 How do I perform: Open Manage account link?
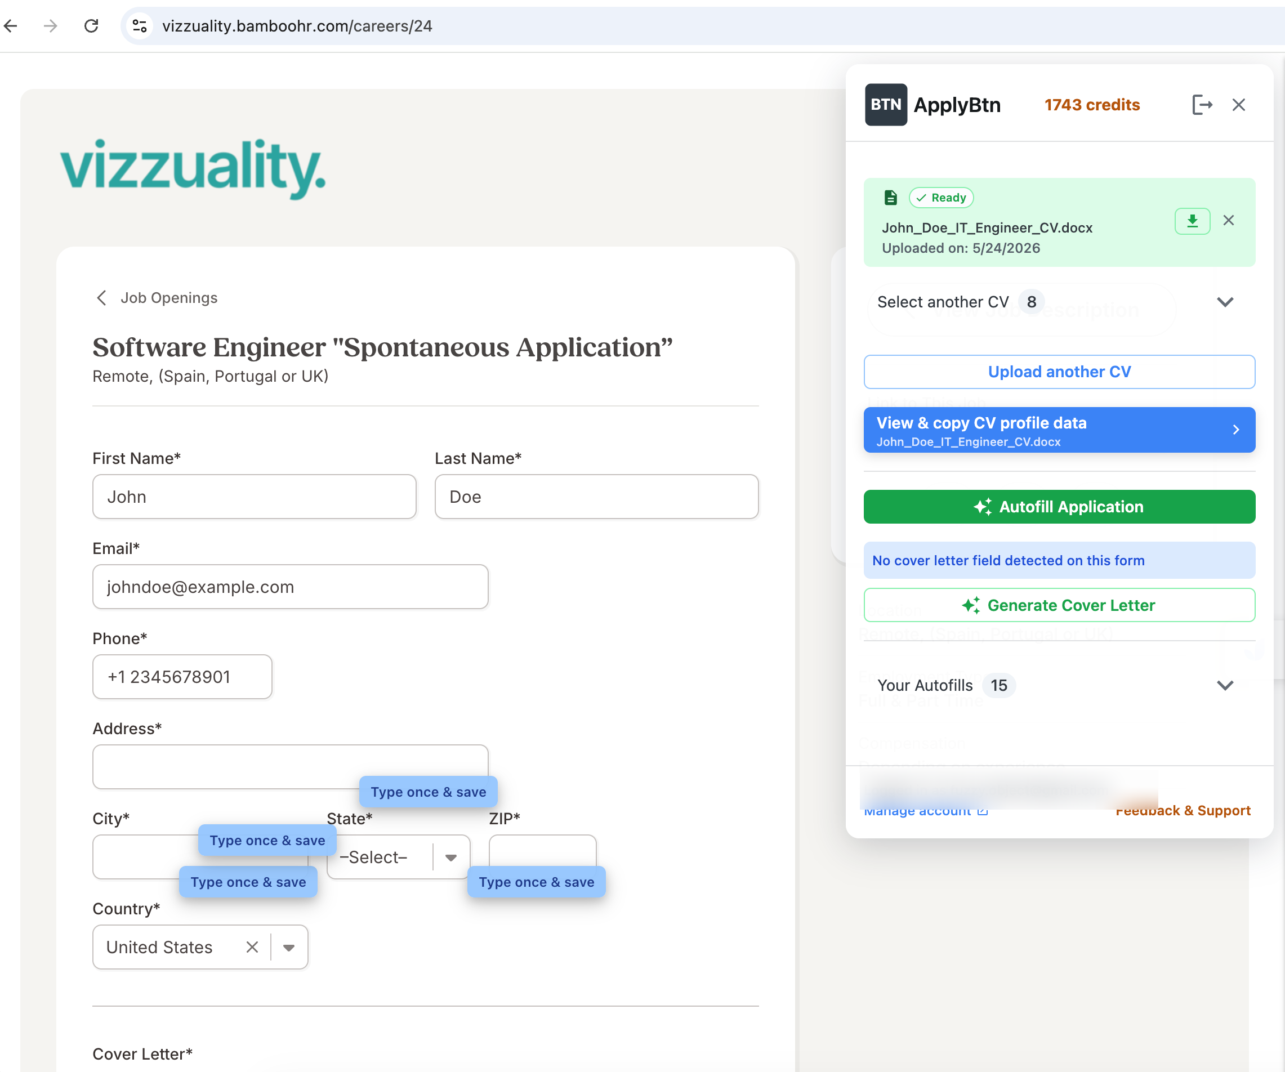tap(926, 811)
